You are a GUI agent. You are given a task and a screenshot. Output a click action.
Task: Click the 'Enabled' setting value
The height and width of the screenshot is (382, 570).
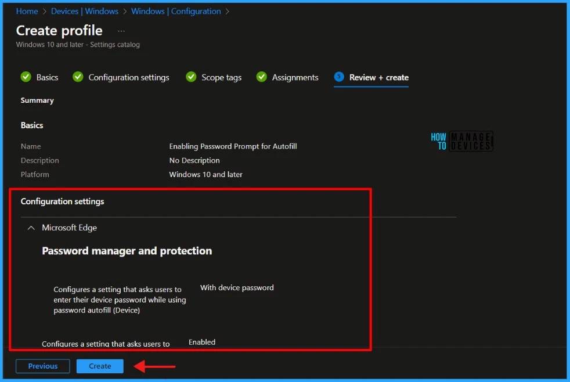coord(202,342)
